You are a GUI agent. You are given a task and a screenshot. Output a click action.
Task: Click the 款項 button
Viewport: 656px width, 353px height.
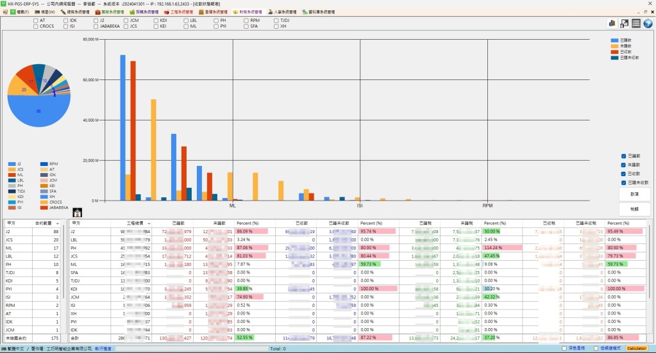[x=634, y=193]
